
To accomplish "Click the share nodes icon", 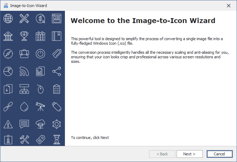I will pos(57,72).
